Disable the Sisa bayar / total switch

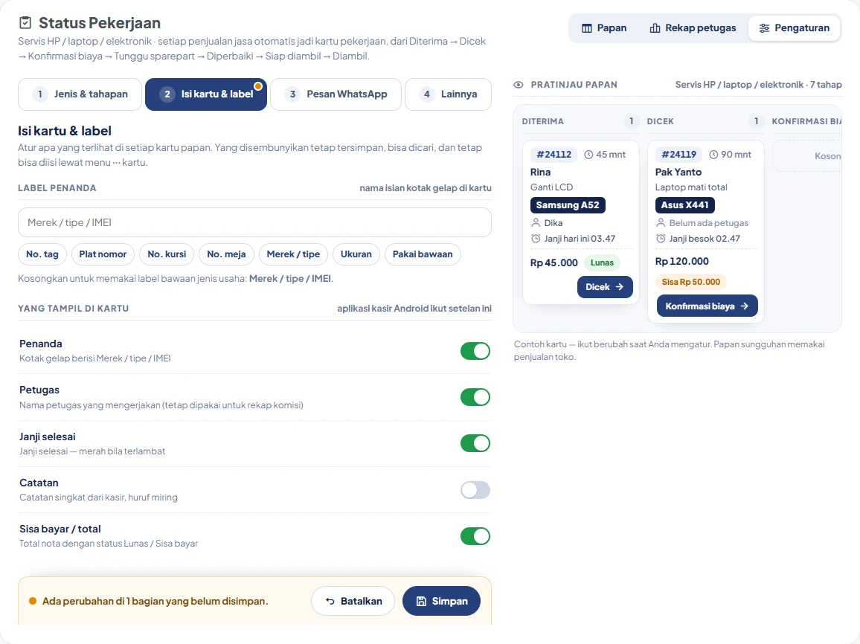475,537
